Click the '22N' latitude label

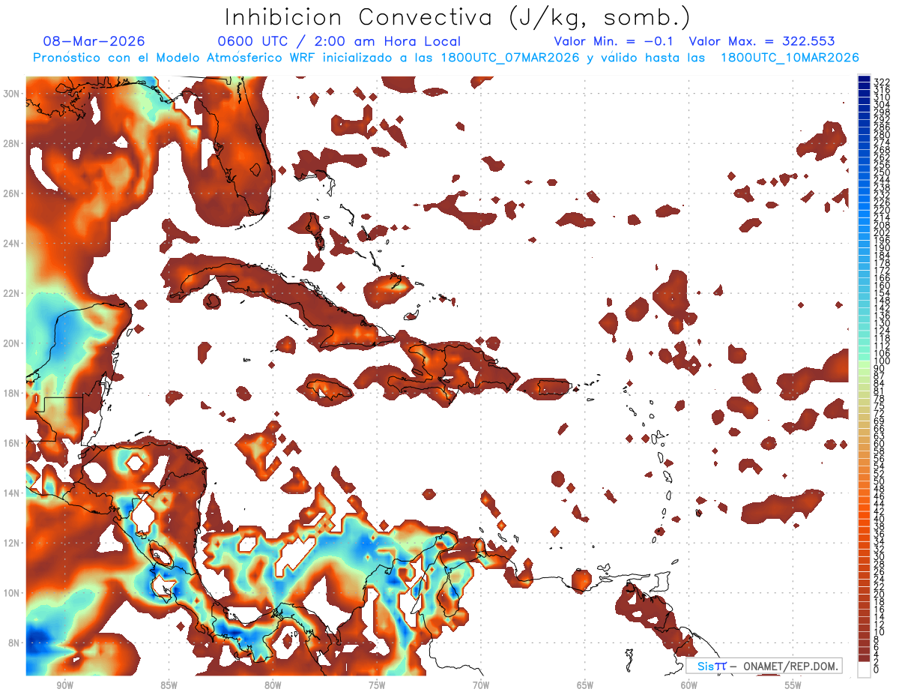tap(12, 293)
